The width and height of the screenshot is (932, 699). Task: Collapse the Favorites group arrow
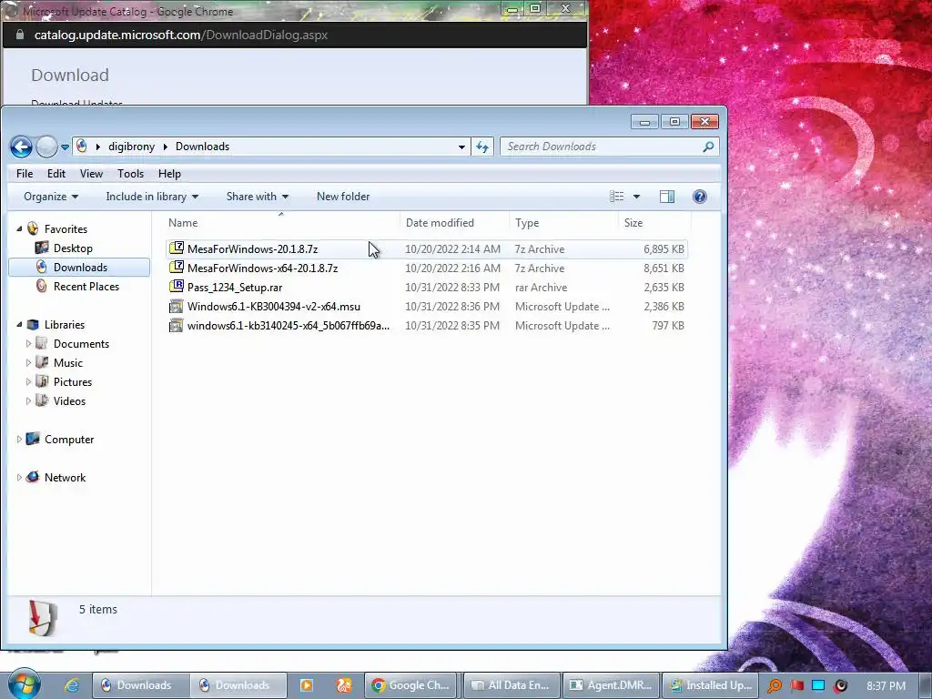point(19,228)
